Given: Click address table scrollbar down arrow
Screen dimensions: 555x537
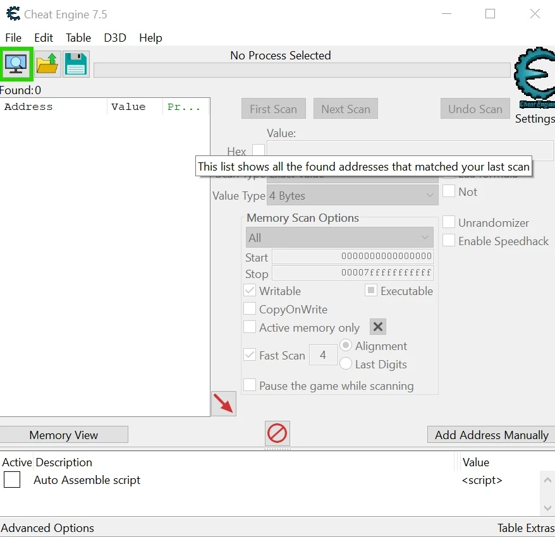Looking at the screenshot, I should [x=547, y=508].
